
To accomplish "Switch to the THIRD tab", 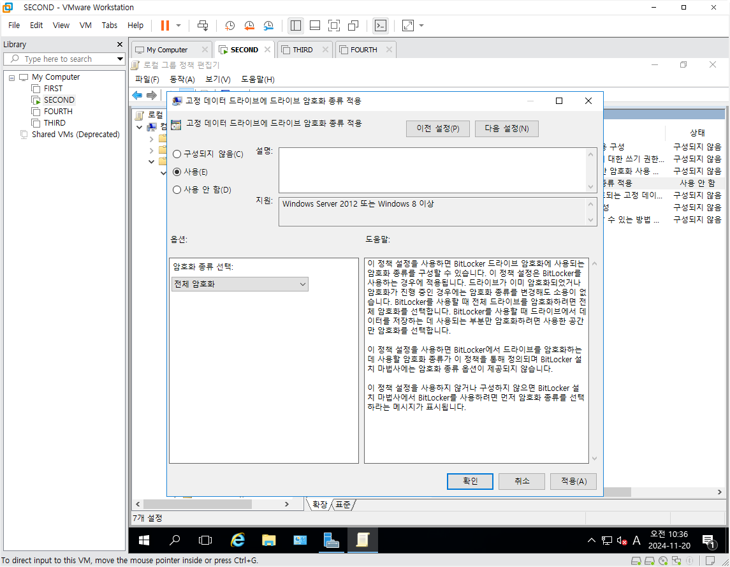I will pos(303,50).
